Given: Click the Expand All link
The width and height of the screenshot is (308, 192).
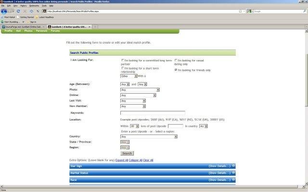Looking at the screenshot, I should [122, 160].
